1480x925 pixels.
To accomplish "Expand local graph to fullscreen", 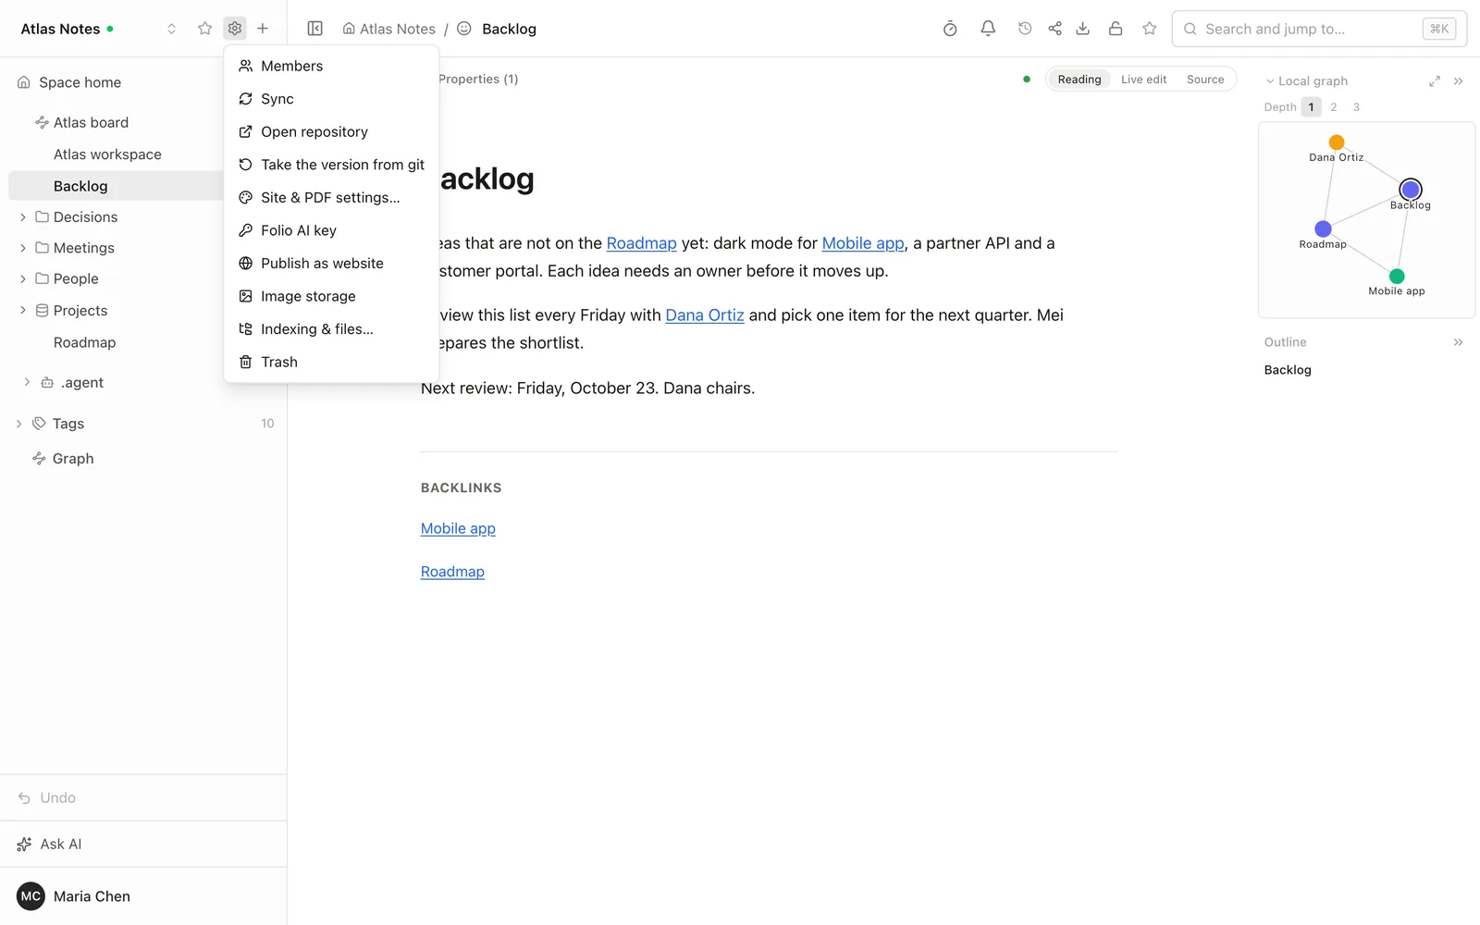I will 1435,81.
